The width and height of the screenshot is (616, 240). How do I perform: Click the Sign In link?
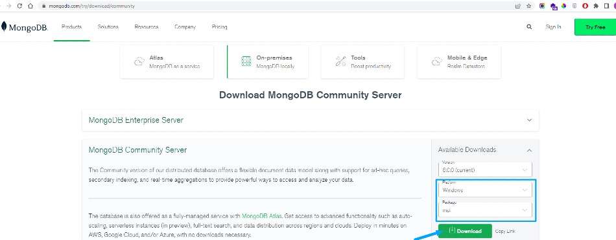[553, 27]
